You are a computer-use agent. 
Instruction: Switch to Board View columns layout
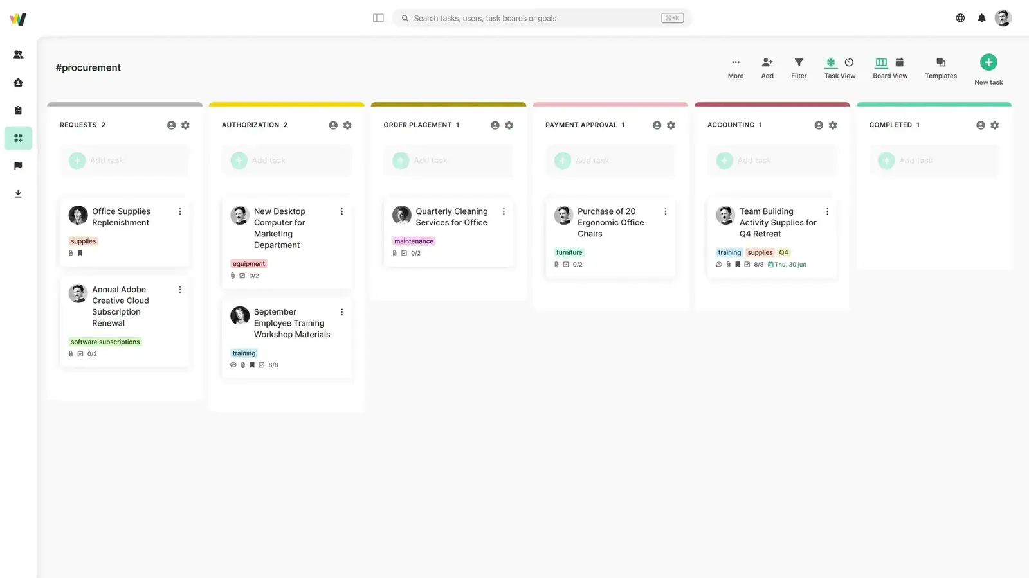tap(881, 62)
